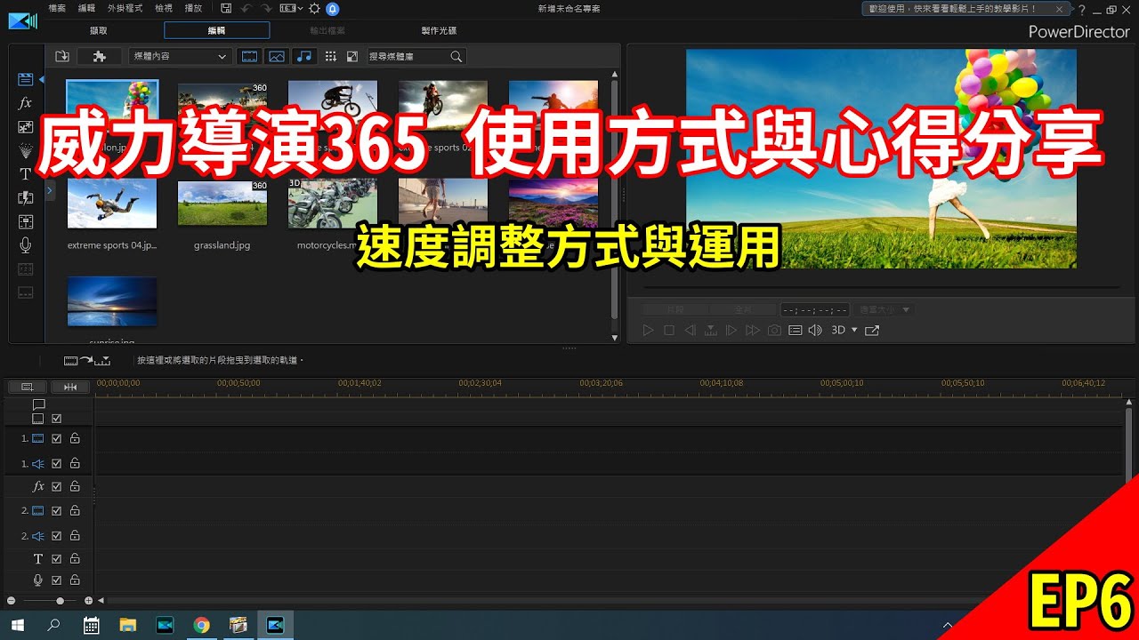
Task: Toggle audio track 2 enable checkbox
Action: [56, 536]
